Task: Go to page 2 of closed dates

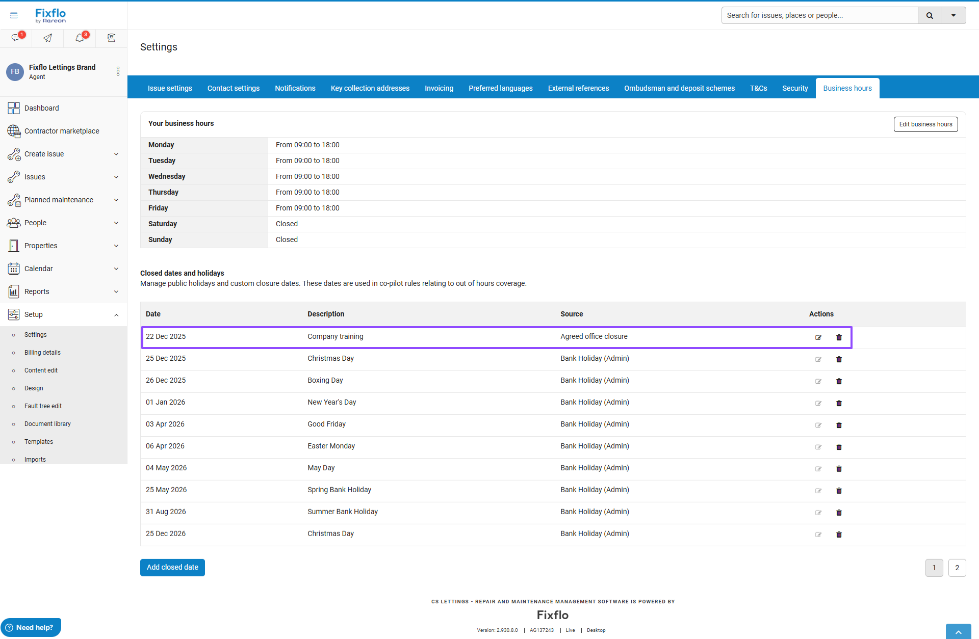Action: tap(957, 568)
